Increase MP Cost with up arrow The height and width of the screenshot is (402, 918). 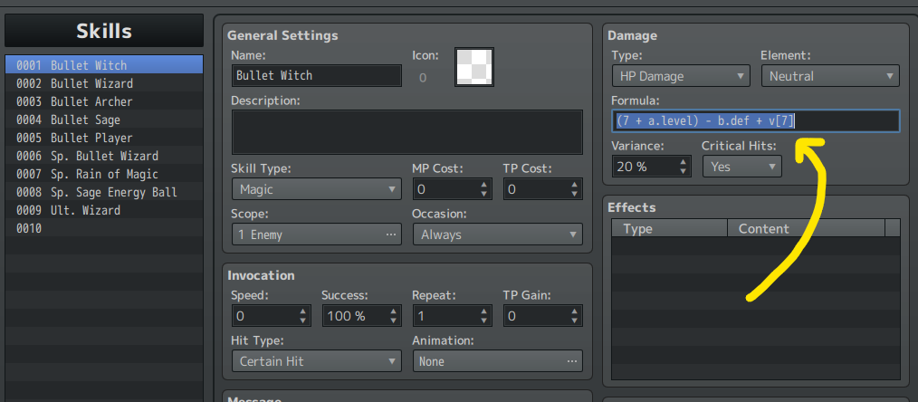click(x=484, y=185)
